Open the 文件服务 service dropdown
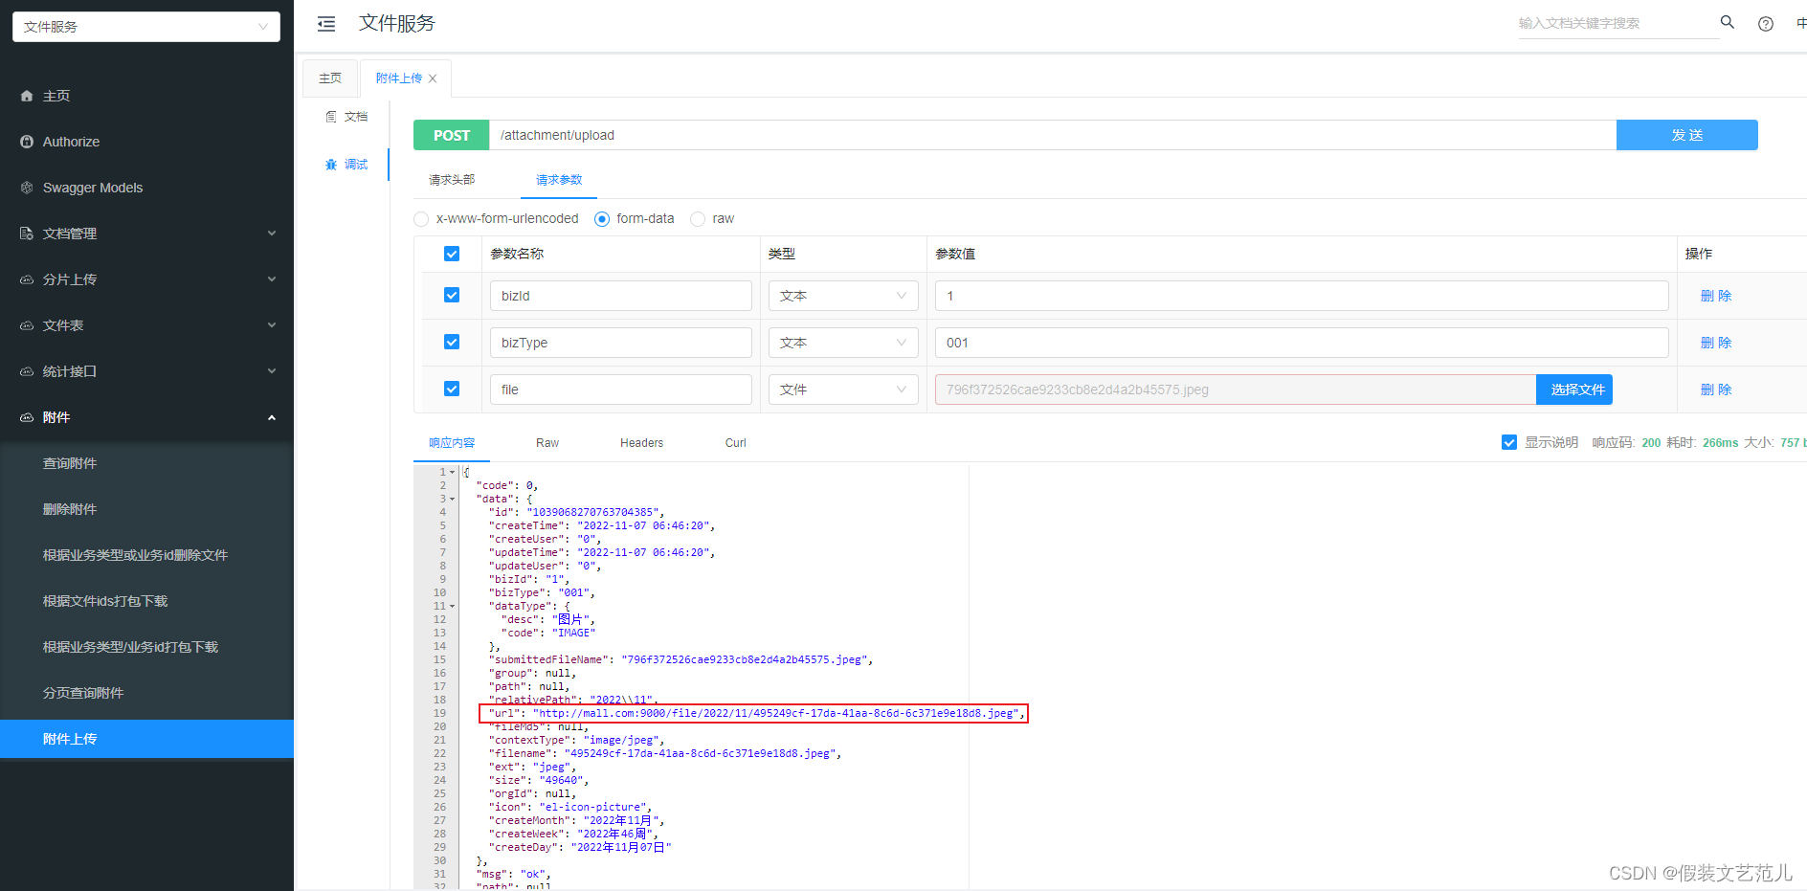The height and width of the screenshot is (891, 1807). pyautogui.click(x=146, y=27)
